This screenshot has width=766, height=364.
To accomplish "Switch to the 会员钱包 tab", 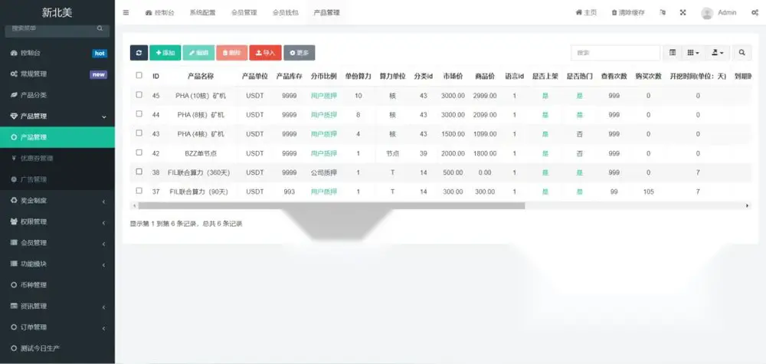I will (x=285, y=13).
